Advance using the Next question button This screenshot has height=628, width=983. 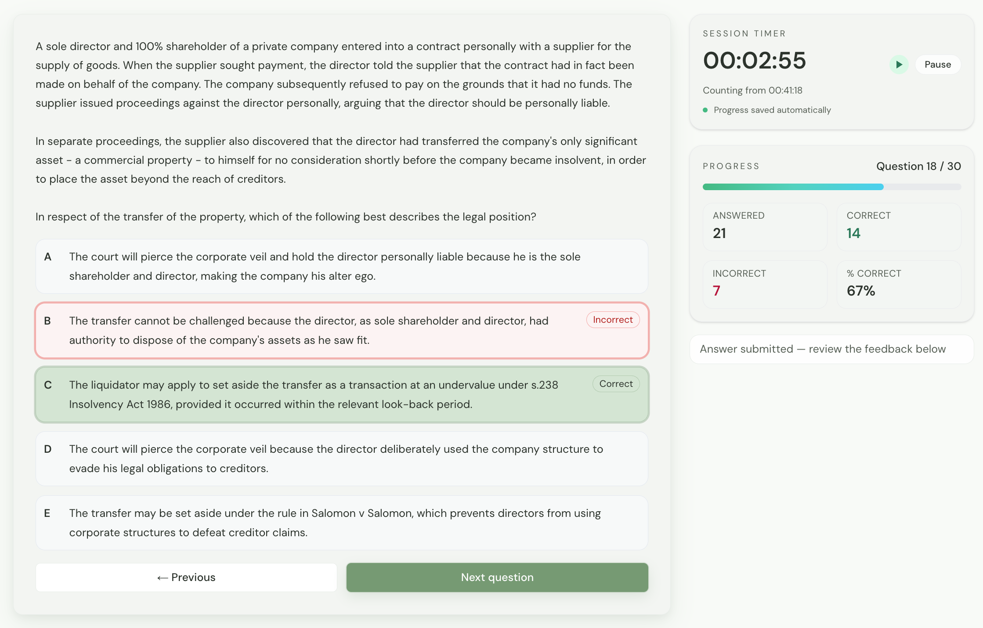497,577
